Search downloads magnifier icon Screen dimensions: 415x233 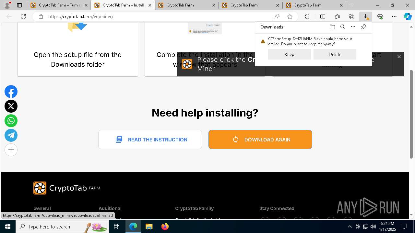342,27
